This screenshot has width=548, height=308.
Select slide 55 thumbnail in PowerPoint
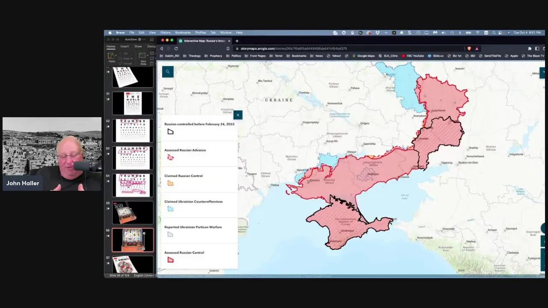click(133, 213)
